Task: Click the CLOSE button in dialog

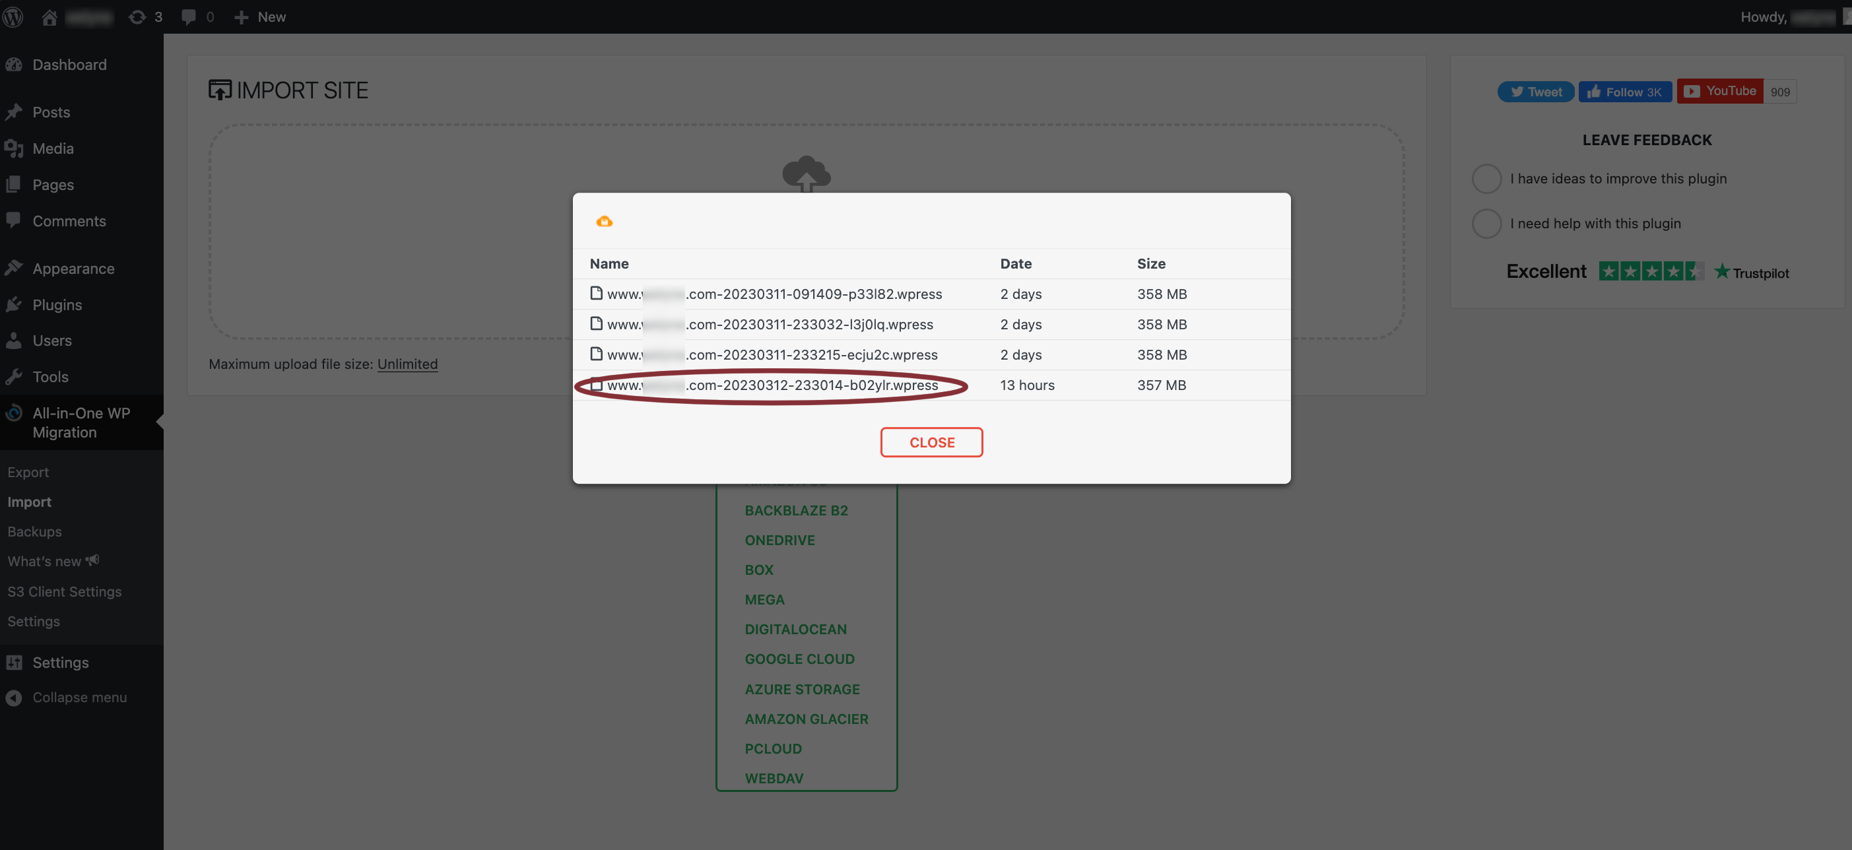Action: pos(932,441)
